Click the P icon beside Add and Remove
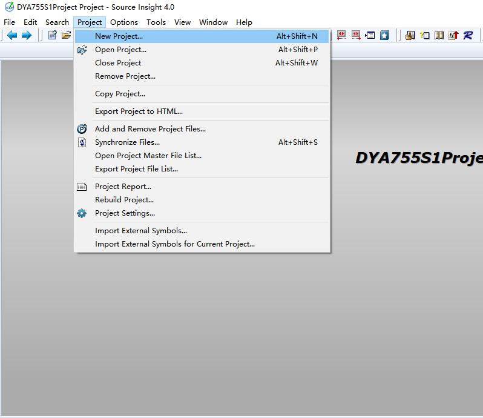483x418 pixels. coord(82,129)
